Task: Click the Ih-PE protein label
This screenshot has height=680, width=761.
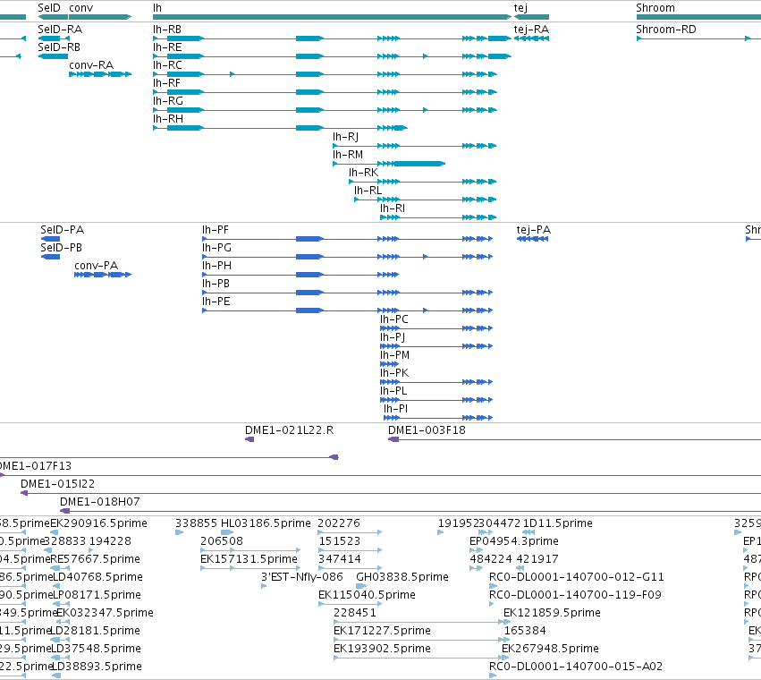Action: (216, 302)
